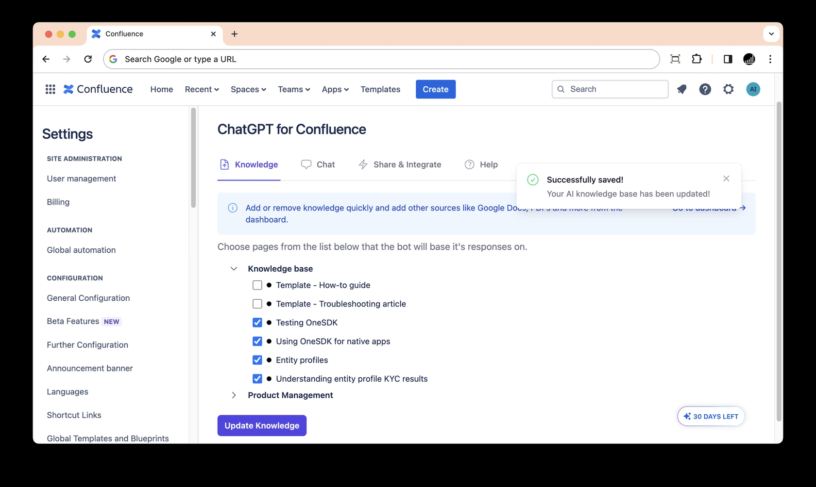Image resolution: width=816 pixels, height=487 pixels.
Task: Click the sidebar vertical scrollbar
Action: [x=193, y=158]
